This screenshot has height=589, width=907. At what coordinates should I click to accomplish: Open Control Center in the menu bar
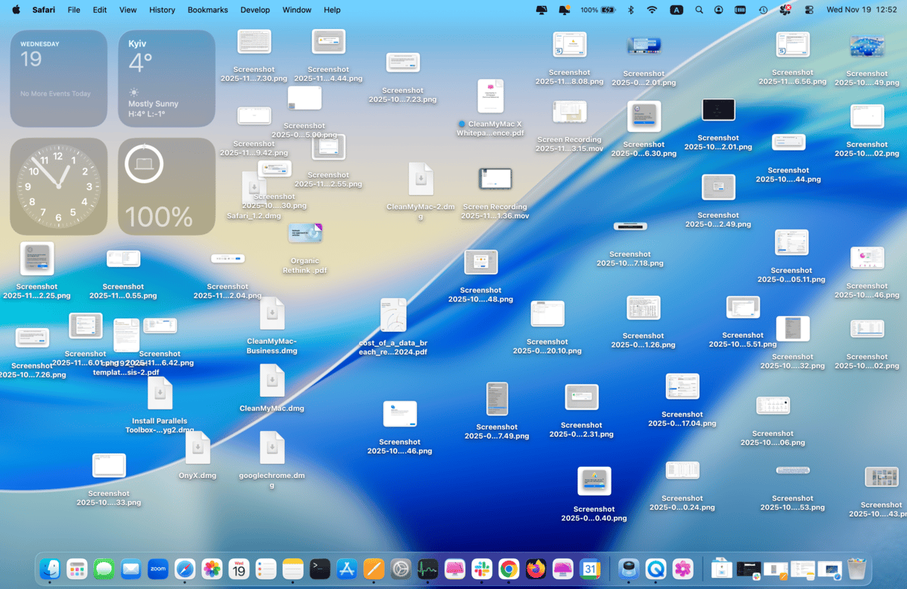click(x=809, y=10)
